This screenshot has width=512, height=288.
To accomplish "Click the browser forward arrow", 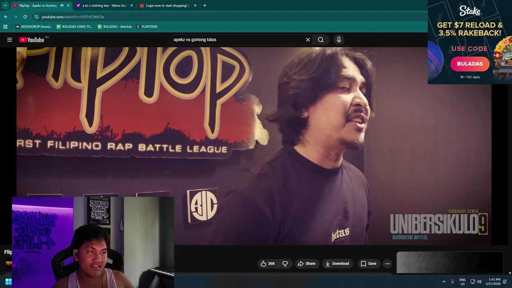I will coord(15,17).
